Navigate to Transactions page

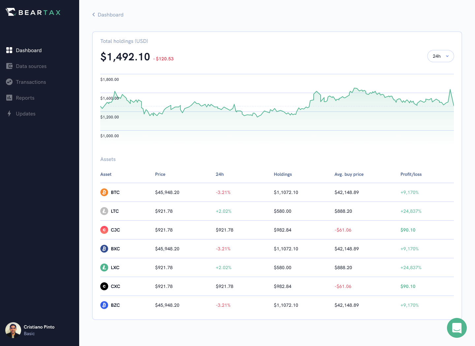pyautogui.click(x=31, y=82)
